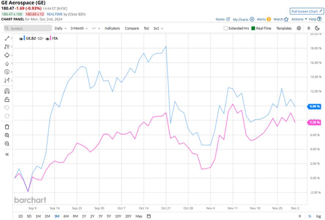The image size is (325, 220).
Task: Click the Watch link
Action: coord(278,19)
